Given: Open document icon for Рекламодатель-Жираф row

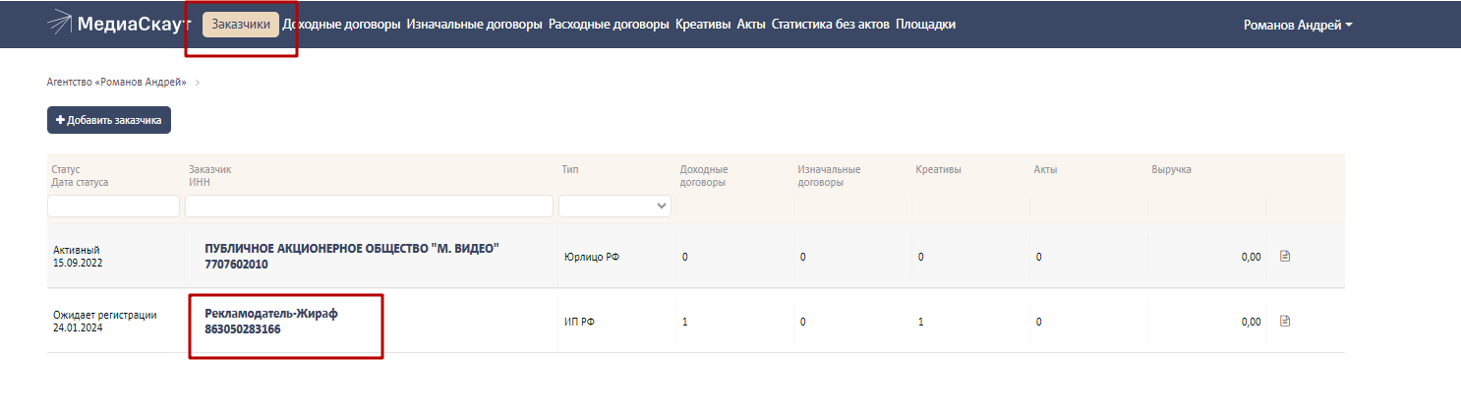Looking at the screenshot, I should [1284, 321].
